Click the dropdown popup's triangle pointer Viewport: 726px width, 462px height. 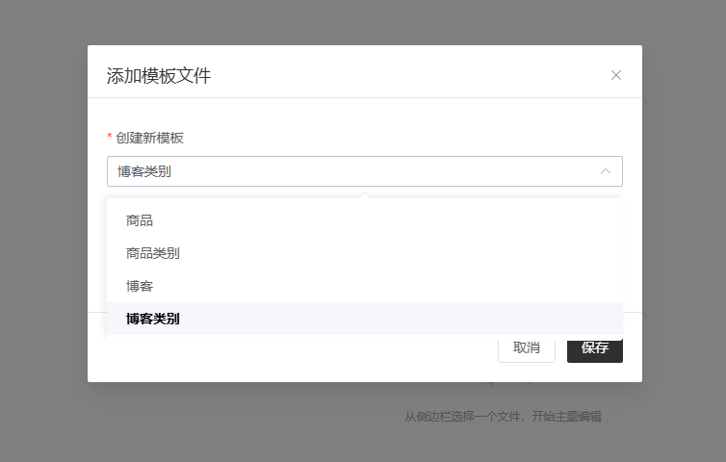[364, 195]
